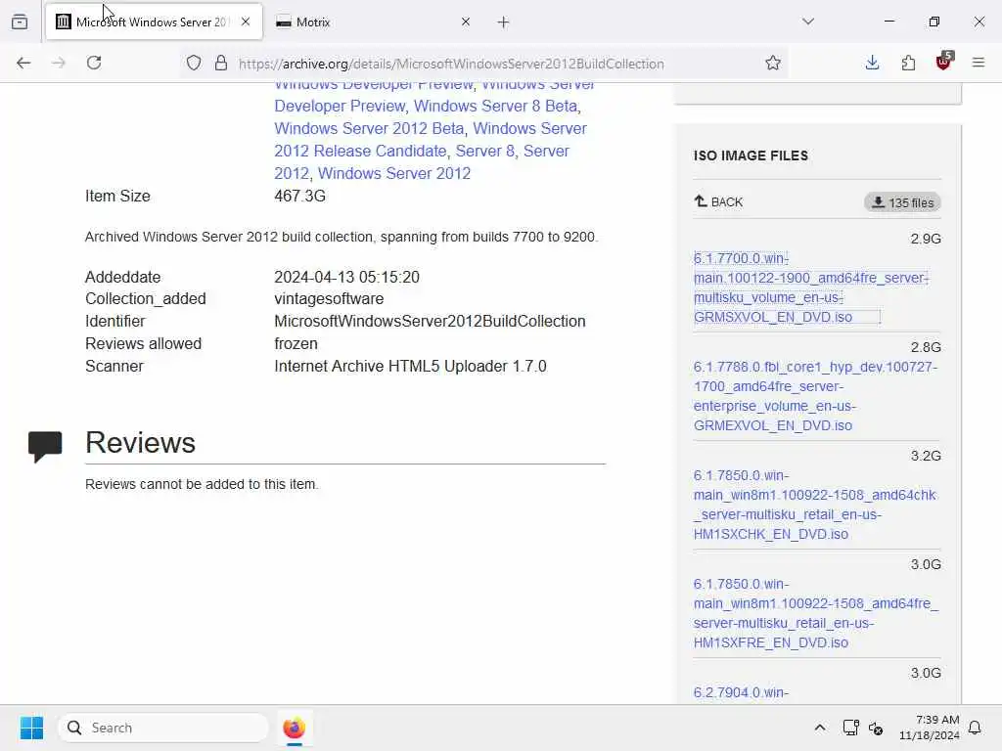Close the Motrix tab
The width and height of the screenshot is (1002, 751).
466,22
